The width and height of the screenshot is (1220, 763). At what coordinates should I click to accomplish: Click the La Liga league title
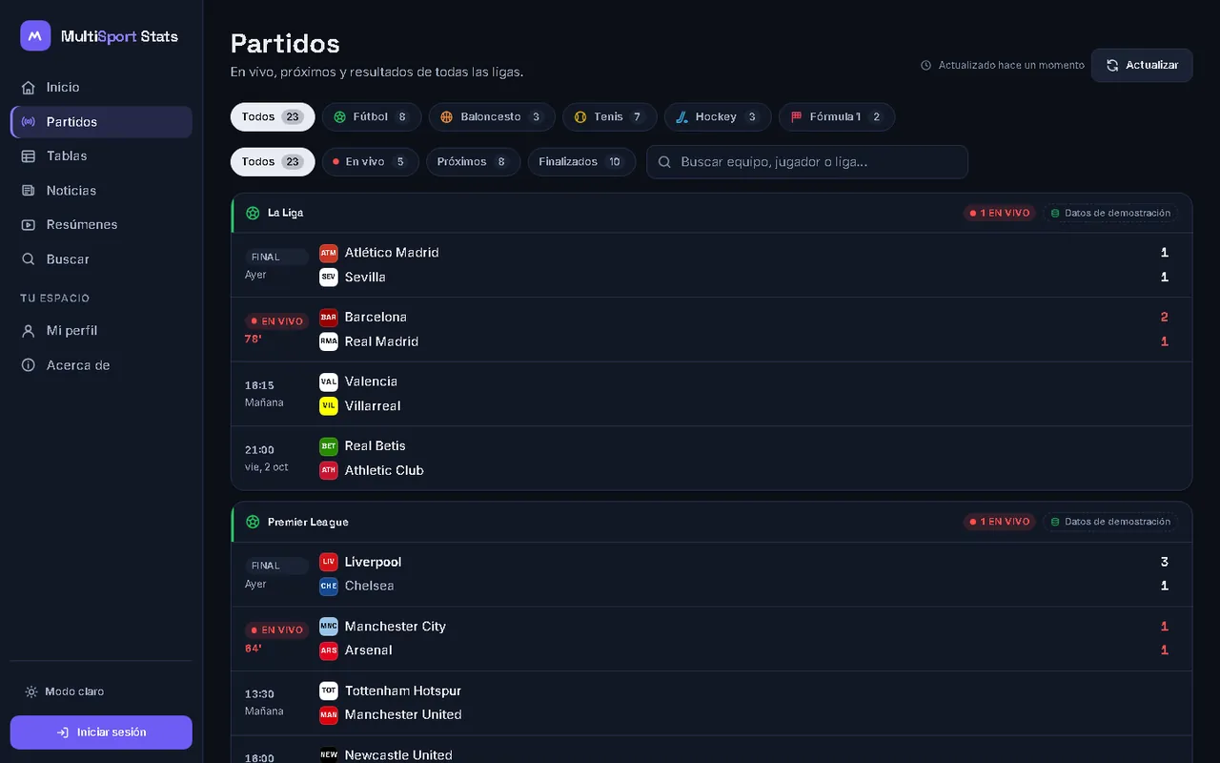point(285,213)
